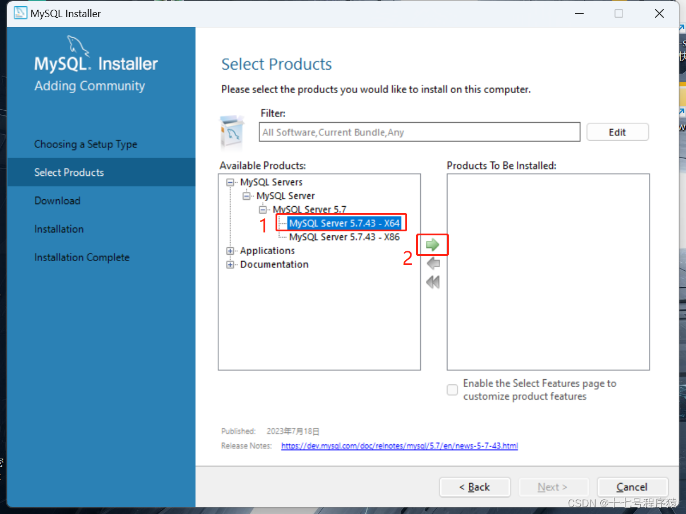
Task: Click the Edit filter button
Action: (x=617, y=132)
